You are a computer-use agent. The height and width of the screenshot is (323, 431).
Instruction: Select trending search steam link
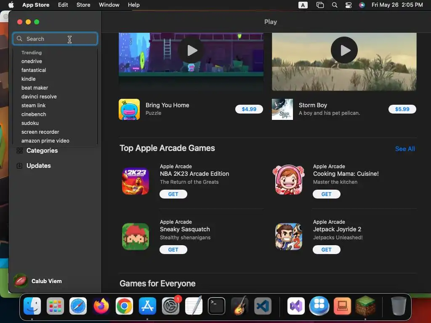click(34, 106)
